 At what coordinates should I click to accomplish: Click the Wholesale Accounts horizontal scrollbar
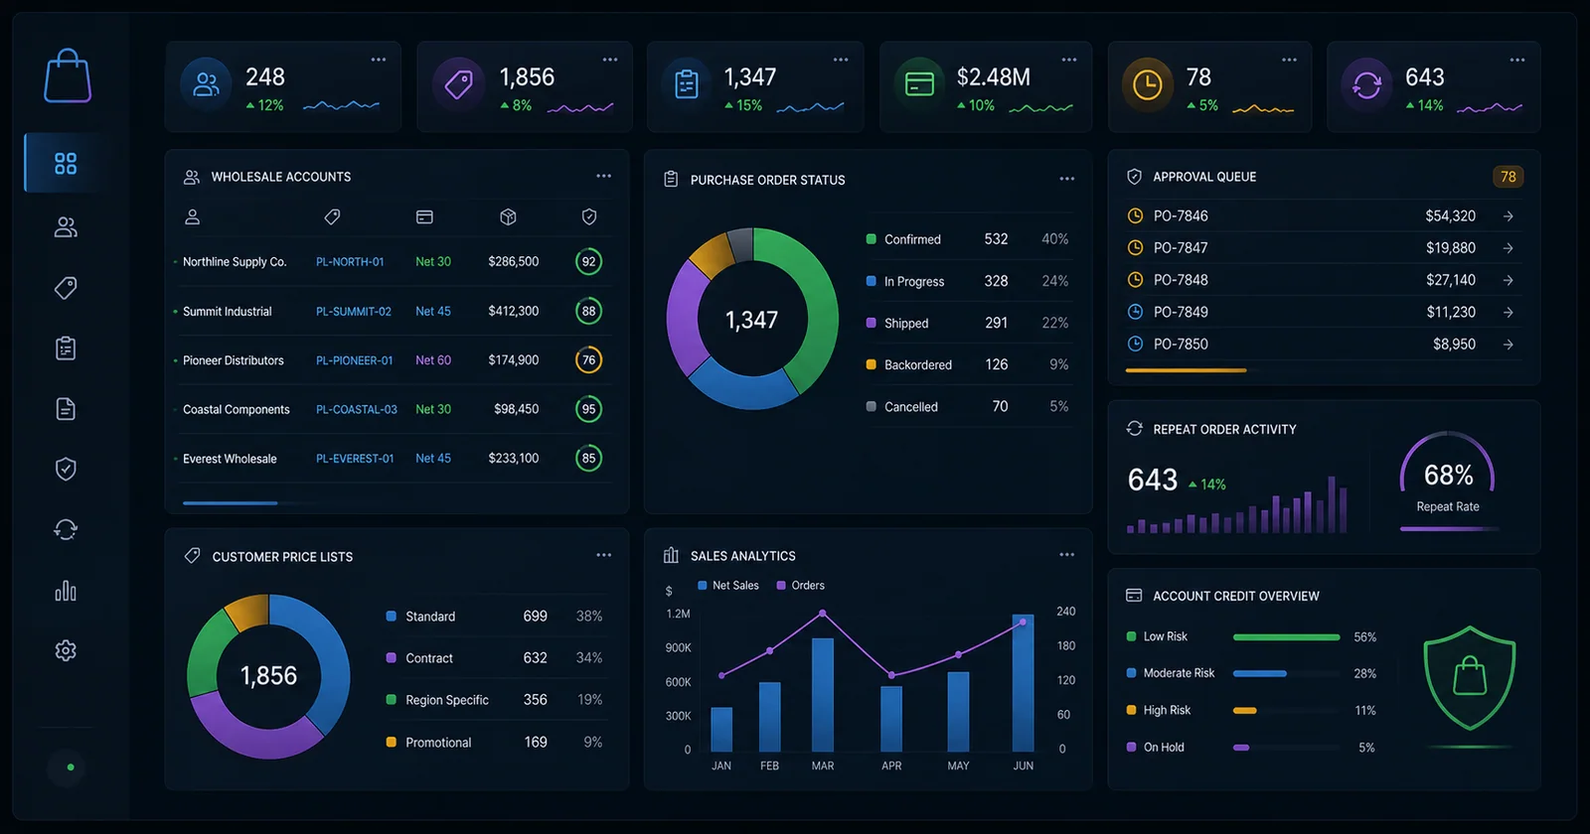[230, 503]
